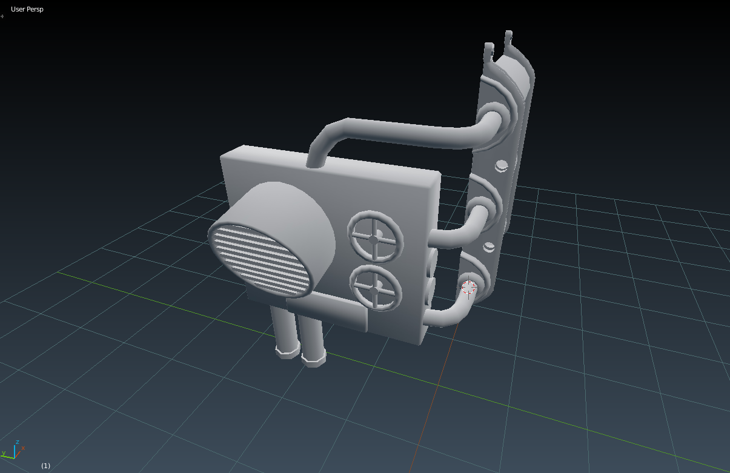
Task: Click the User Persp view label
Action: click(27, 9)
